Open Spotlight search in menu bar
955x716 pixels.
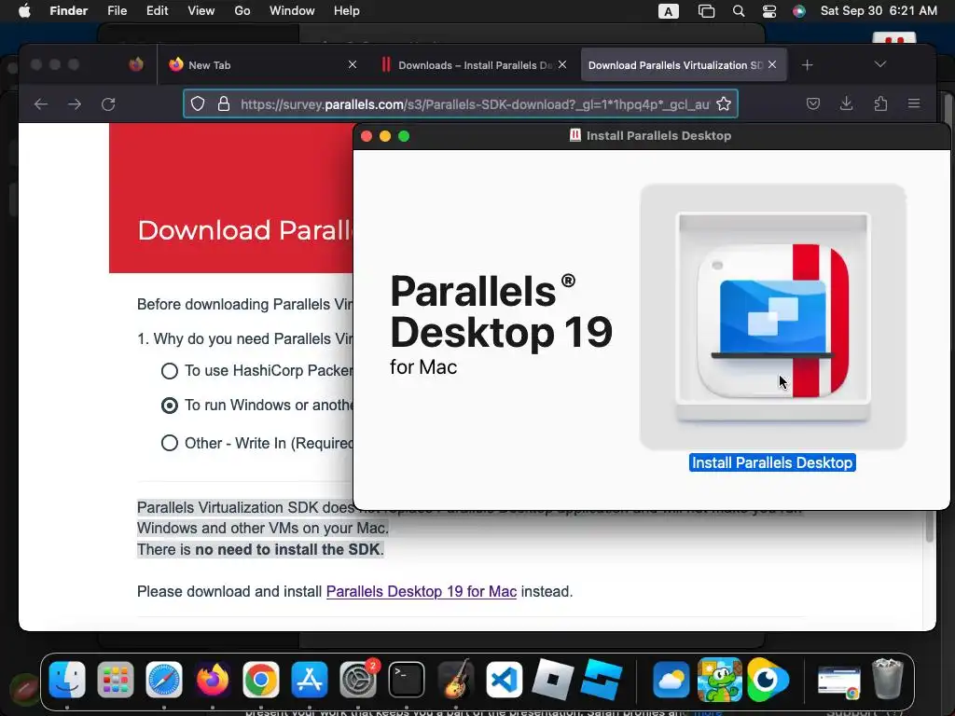click(739, 11)
